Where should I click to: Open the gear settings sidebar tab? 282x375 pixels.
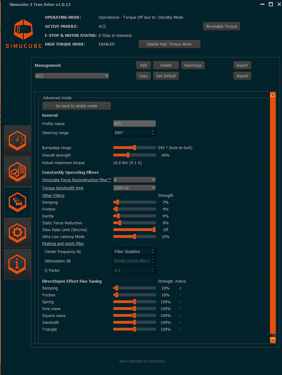(x=17, y=232)
